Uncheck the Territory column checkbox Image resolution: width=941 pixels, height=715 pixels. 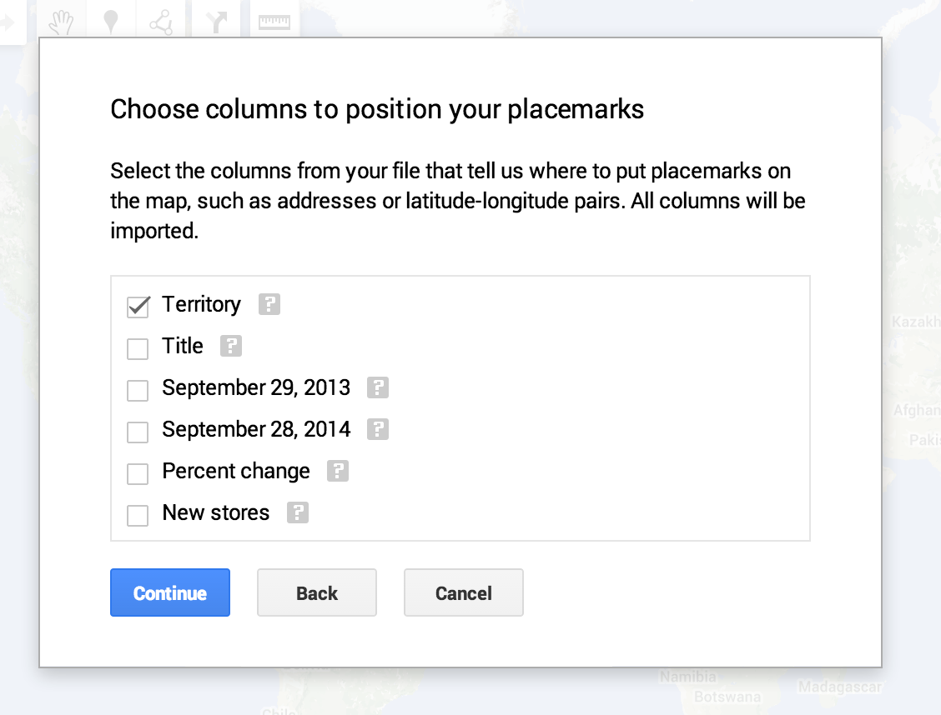coord(138,307)
